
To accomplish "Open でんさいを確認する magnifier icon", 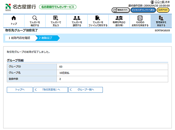I will tap(34, 18).
